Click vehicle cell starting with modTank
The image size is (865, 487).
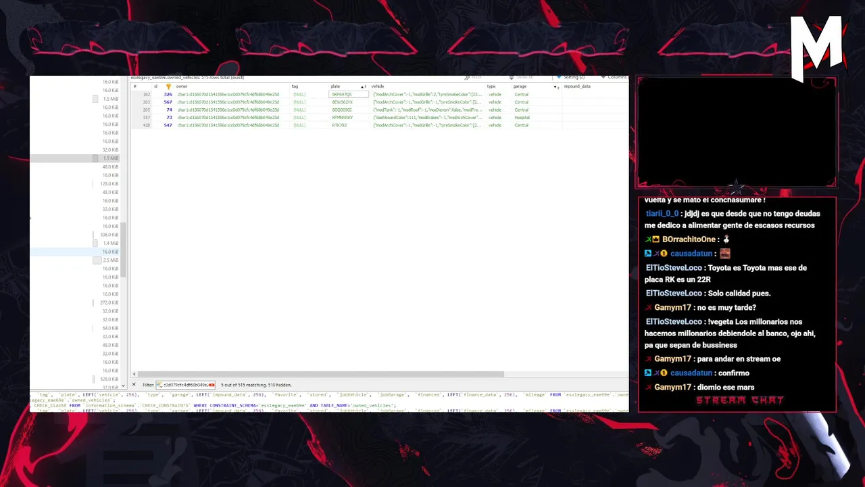427,110
